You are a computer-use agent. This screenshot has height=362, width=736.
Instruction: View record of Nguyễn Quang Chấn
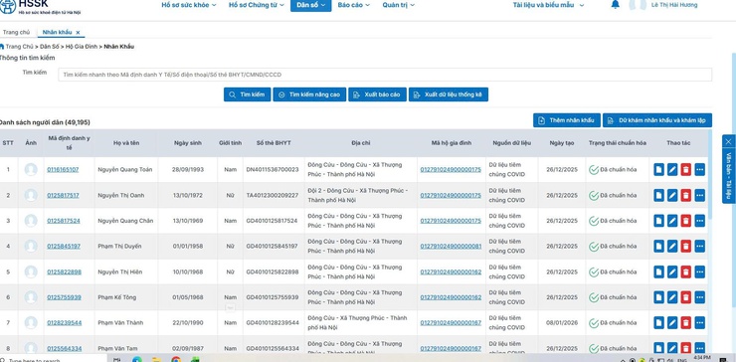pyautogui.click(x=658, y=221)
